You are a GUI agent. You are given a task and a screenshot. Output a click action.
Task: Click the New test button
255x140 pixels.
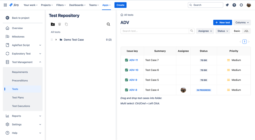223,22
